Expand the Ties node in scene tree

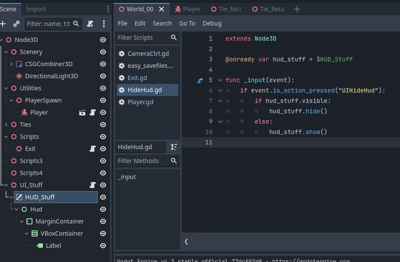point(6,125)
